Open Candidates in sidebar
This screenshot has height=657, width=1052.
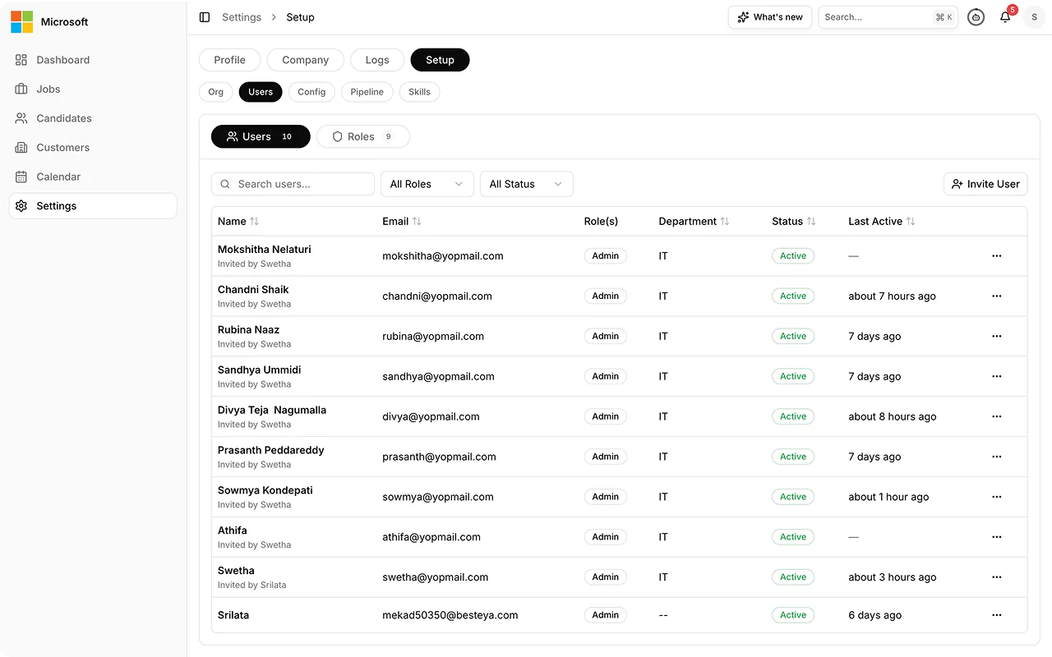93,118
